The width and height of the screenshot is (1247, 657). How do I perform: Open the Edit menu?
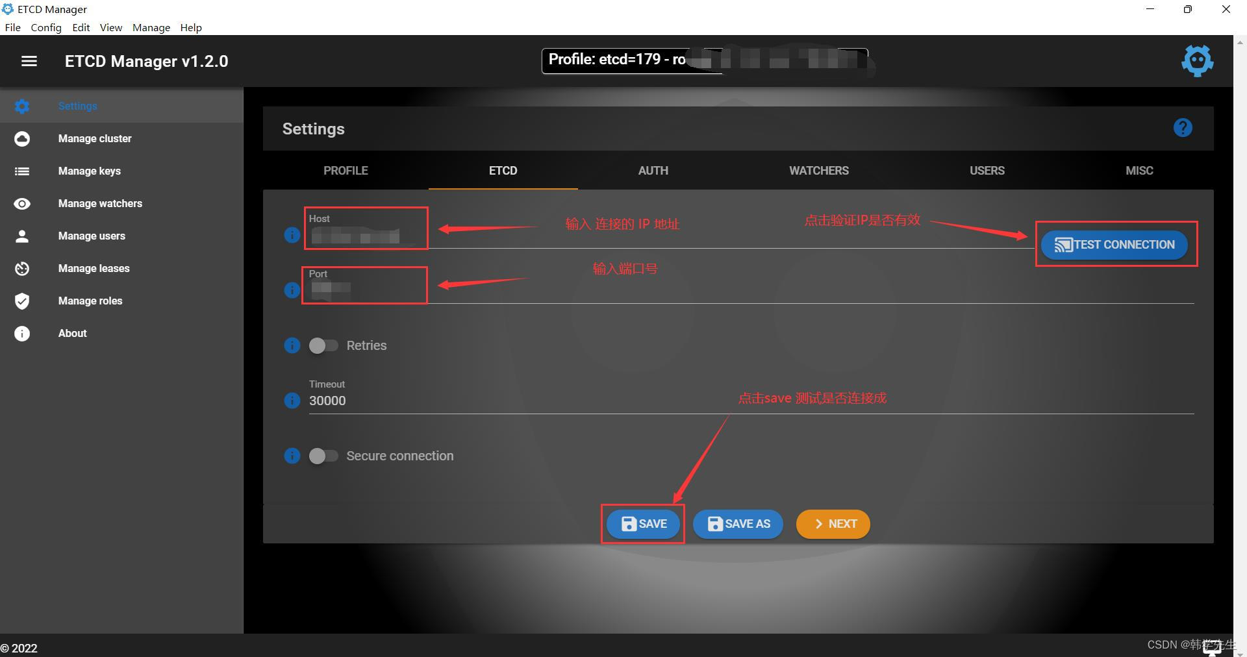coord(81,27)
